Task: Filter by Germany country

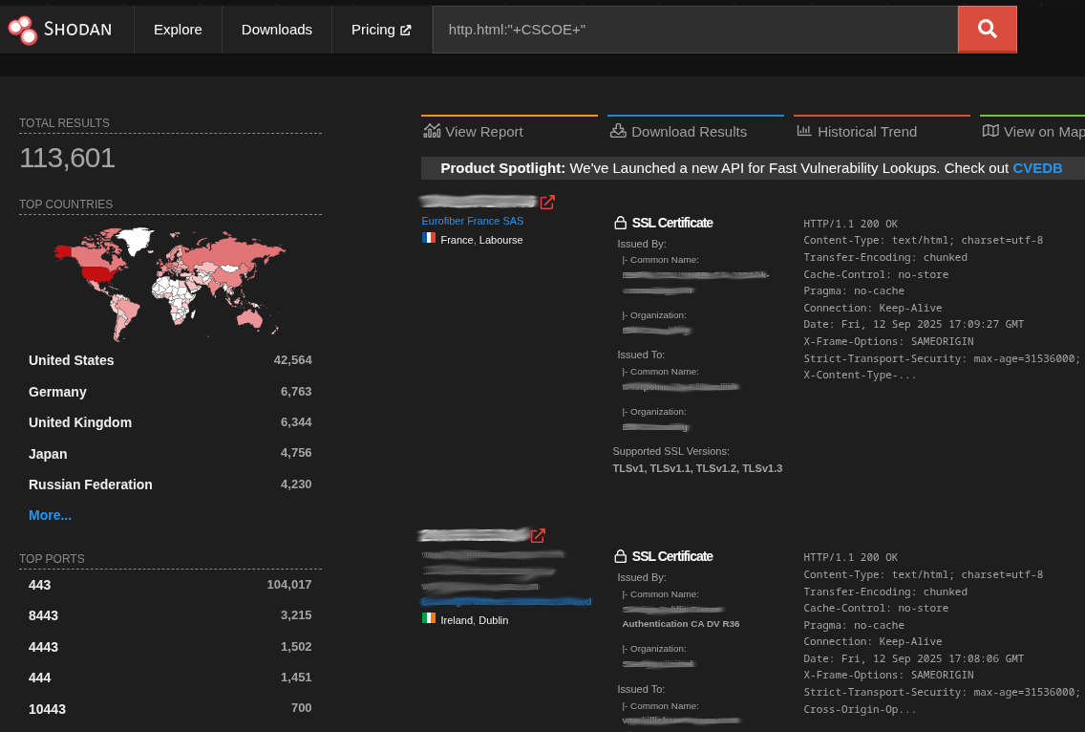Action: (x=170, y=391)
